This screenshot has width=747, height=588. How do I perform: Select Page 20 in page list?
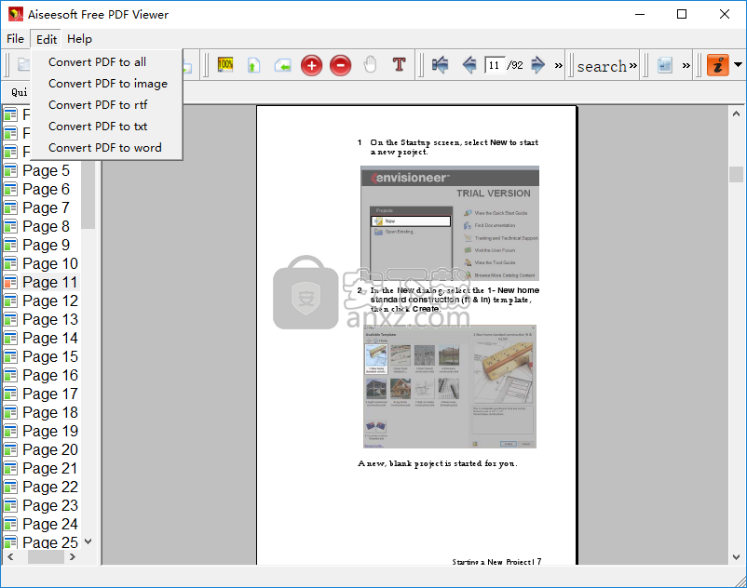(x=50, y=449)
